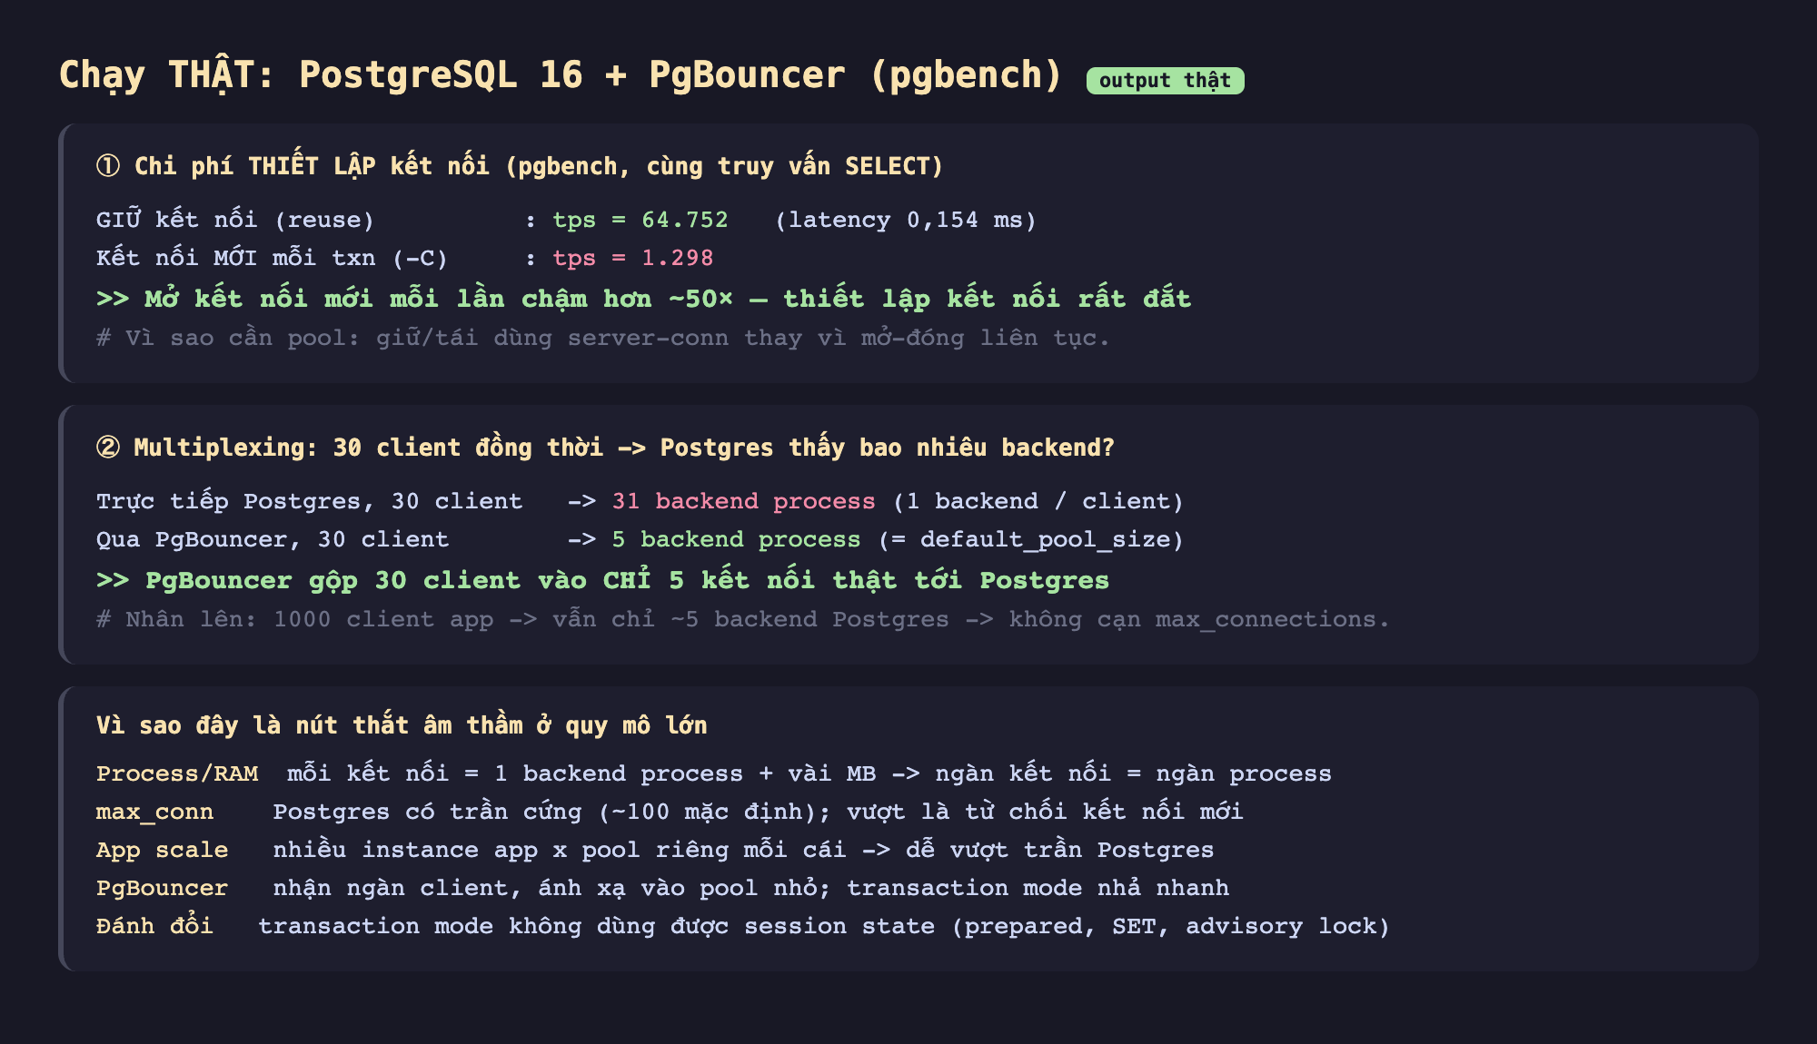1817x1044 pixels.
Task: Click heading 'Vì sao đây là nút thắt âm thầm'
Action: 402,725
